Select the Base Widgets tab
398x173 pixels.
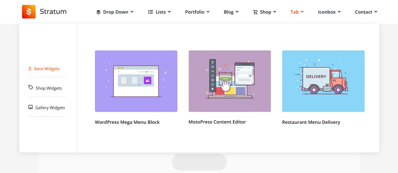(47, 69)
